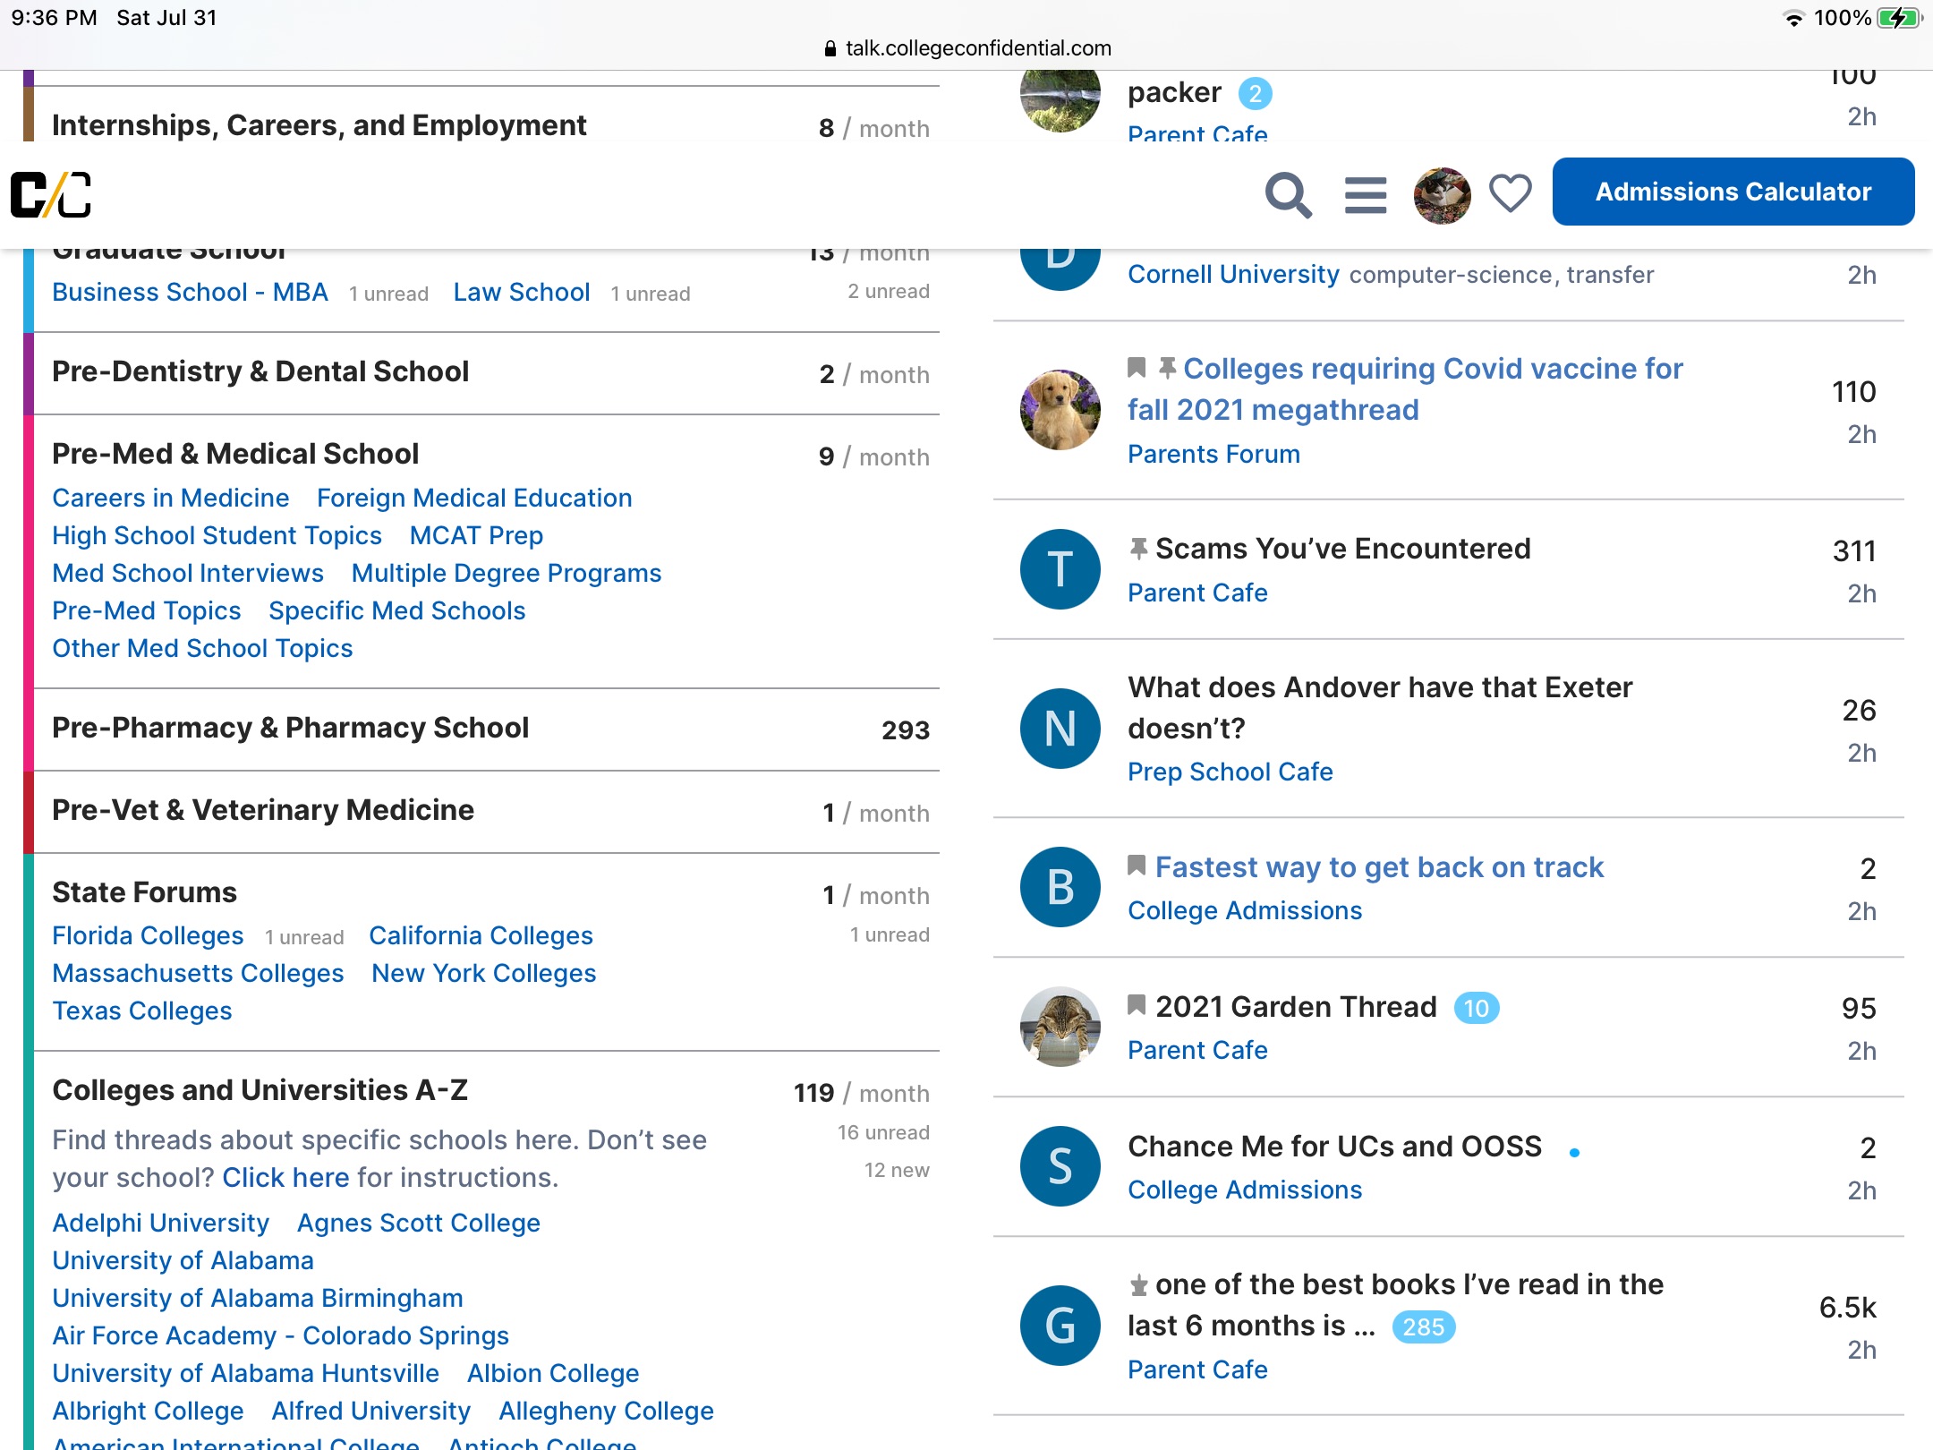Open Agnes Scott College forum

(x=418, y=1223)
